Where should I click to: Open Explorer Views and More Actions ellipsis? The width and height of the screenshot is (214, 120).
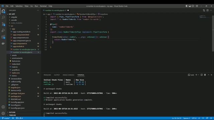coord(38,10)
